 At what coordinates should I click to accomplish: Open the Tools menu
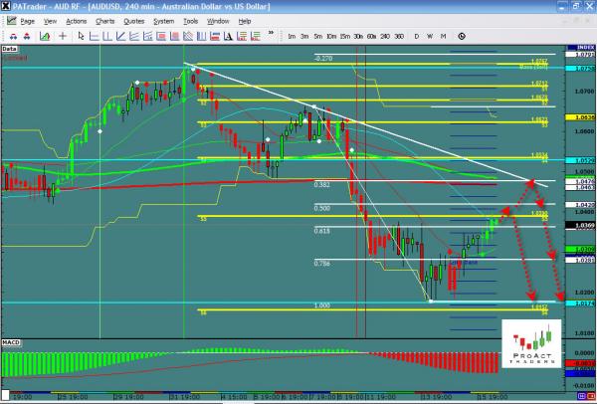point(190,20)
